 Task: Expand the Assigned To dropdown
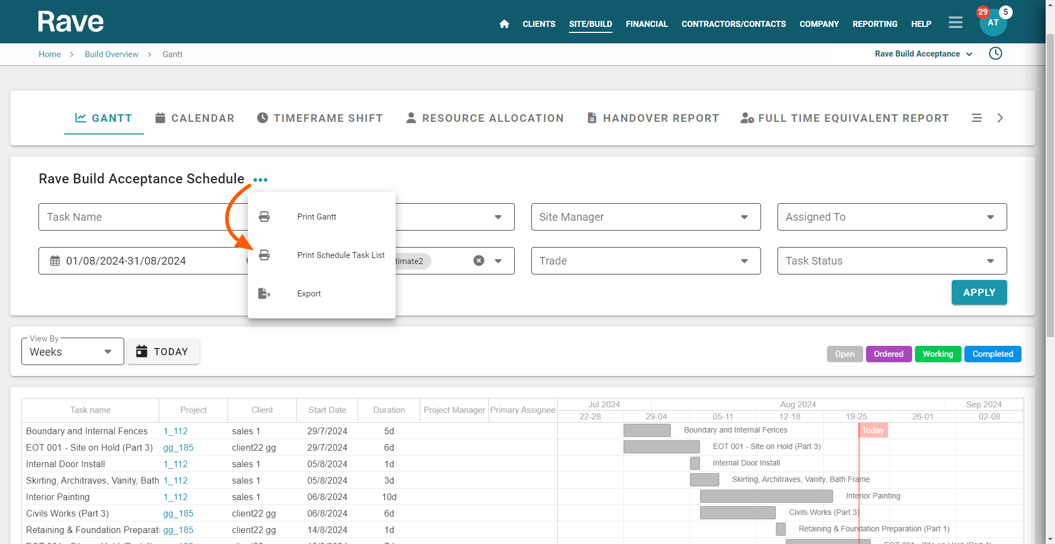[x=892, y=217]
